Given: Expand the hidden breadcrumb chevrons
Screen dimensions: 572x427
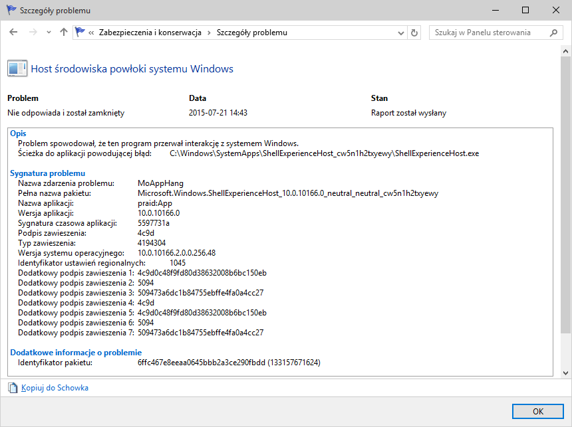Looking at the screenshot, I should [x=91, y=33].
